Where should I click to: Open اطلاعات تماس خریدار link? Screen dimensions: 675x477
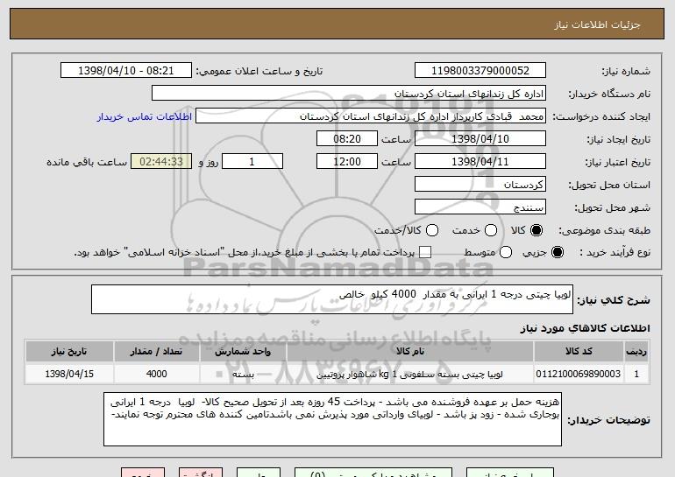(x=145, y=116)
